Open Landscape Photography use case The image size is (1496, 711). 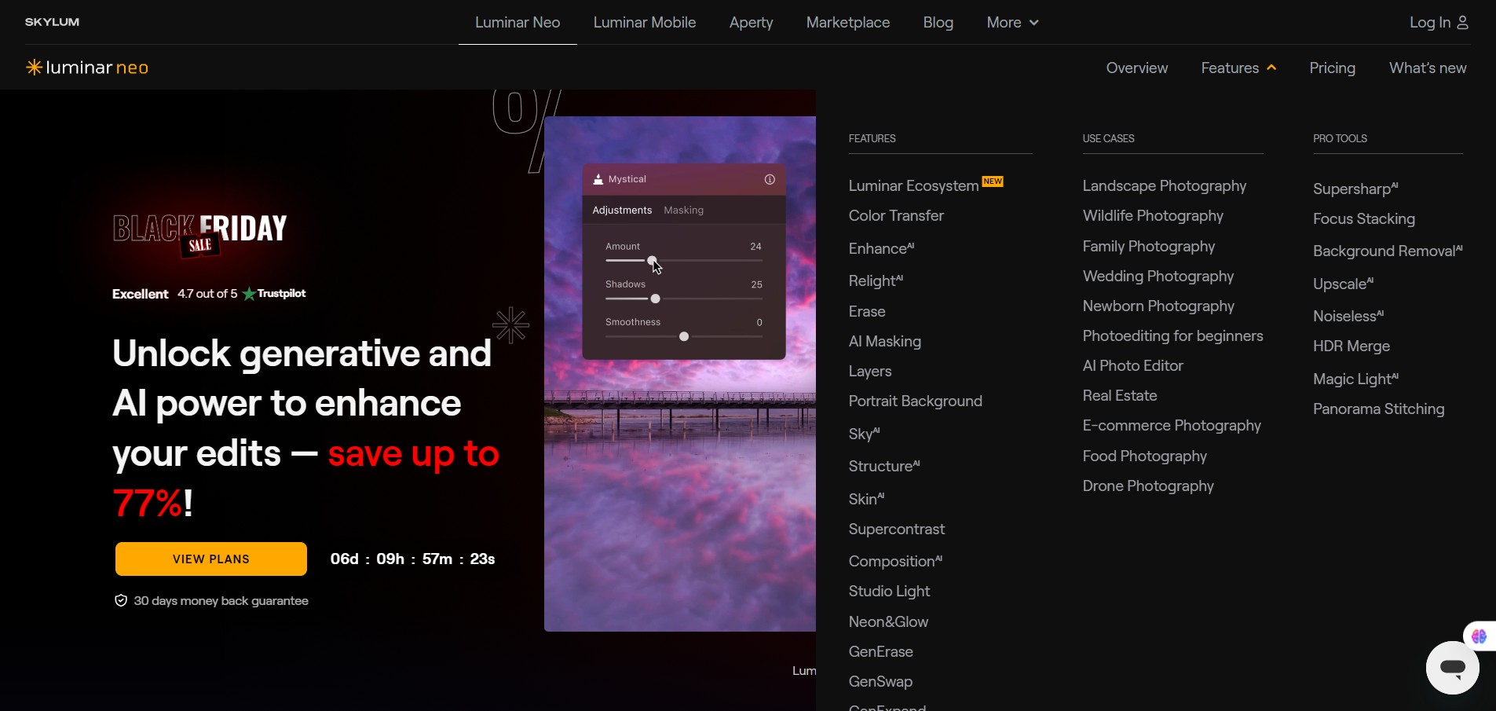1165,186
